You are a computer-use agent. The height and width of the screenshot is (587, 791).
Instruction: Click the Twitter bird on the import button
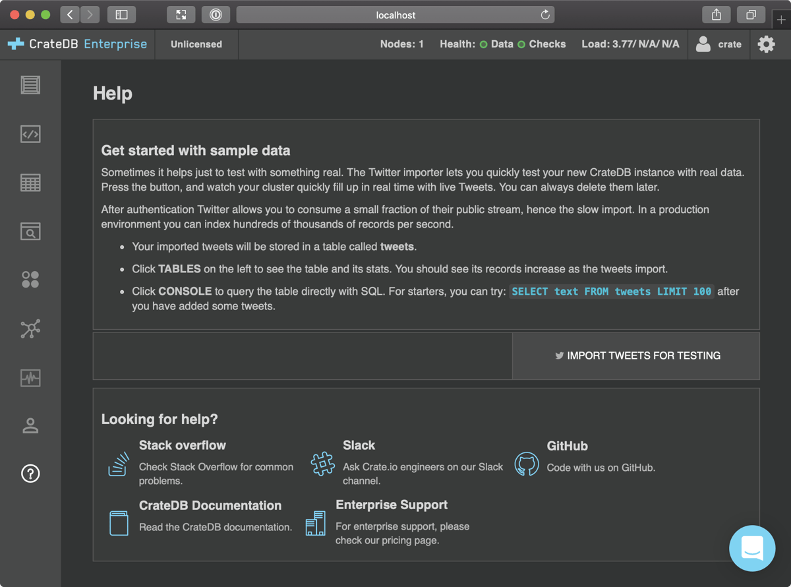(x=559, y=355)
